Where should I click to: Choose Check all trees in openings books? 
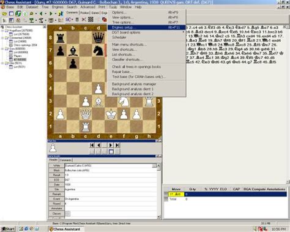146,67
